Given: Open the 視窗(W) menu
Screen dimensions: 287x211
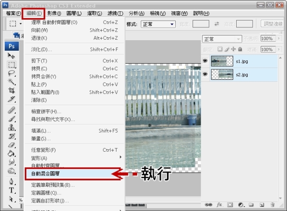Looking at the screenshot, I should click(x=179, y=13).
